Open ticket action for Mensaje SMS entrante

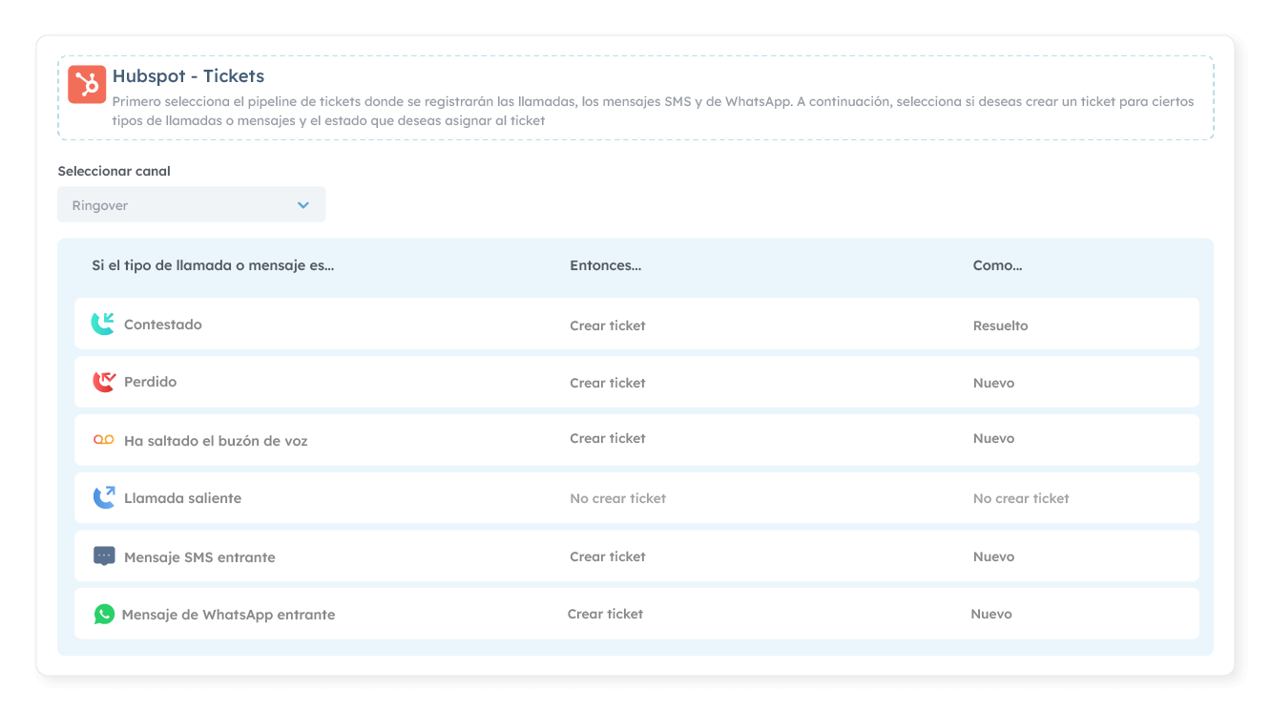[608, 556]
